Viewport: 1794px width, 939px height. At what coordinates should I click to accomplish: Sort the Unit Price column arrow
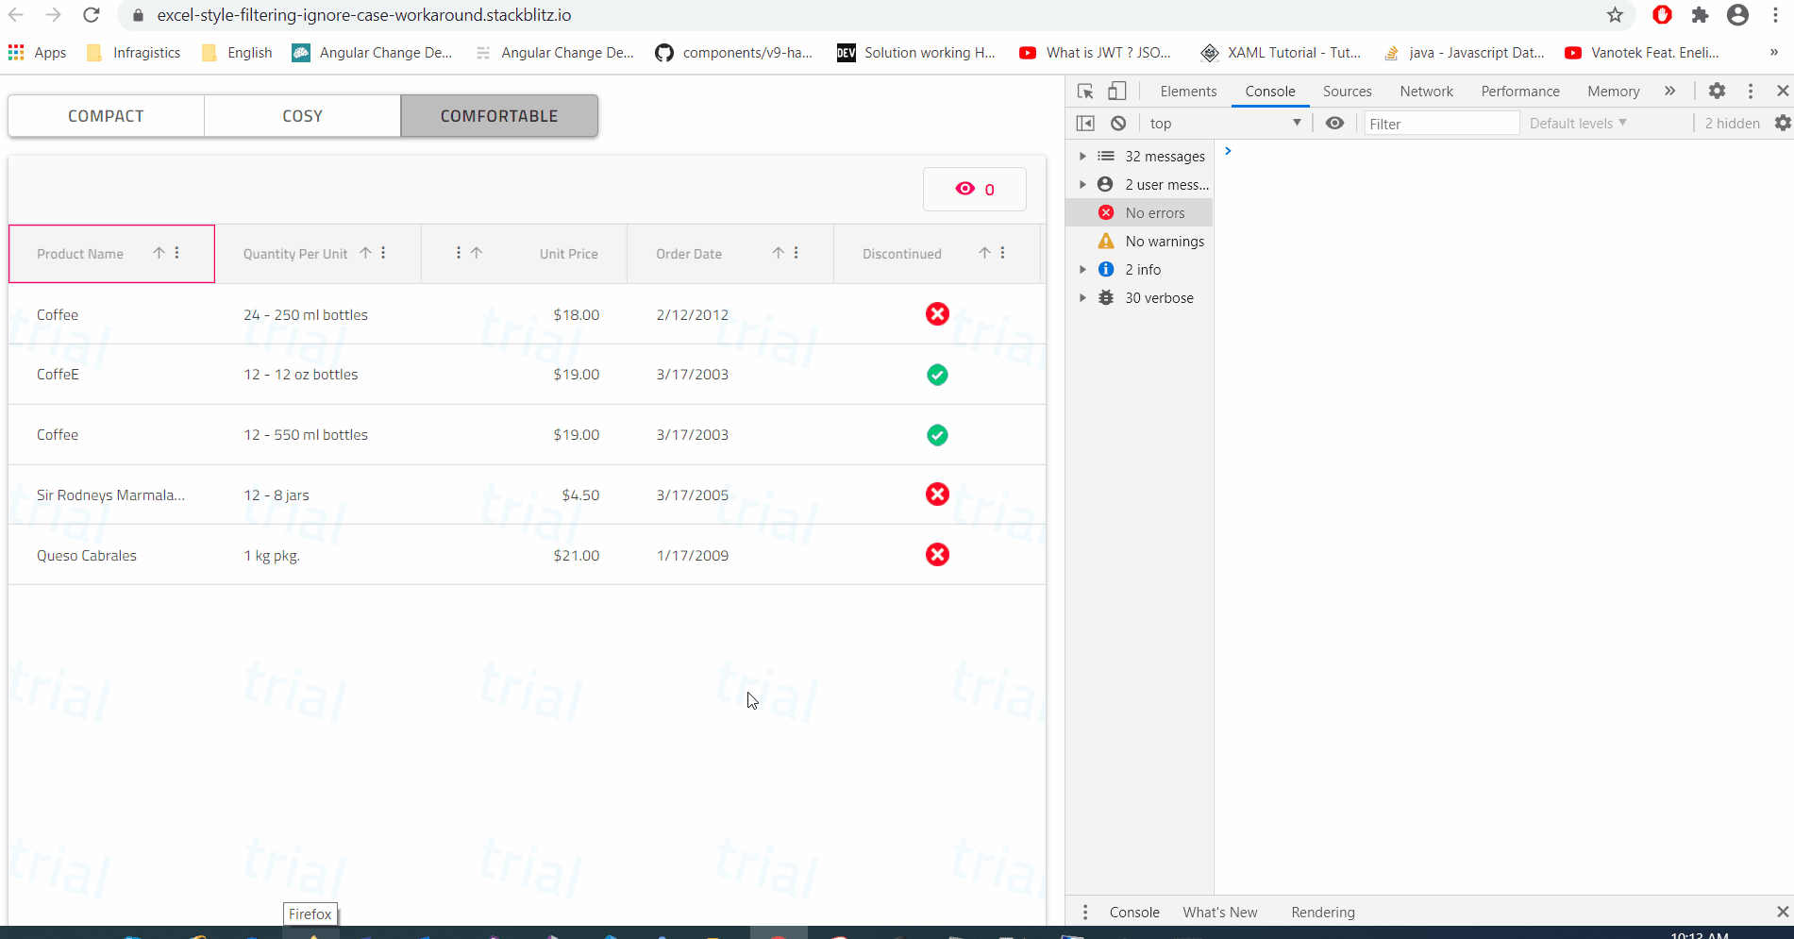tap(477, 253)
